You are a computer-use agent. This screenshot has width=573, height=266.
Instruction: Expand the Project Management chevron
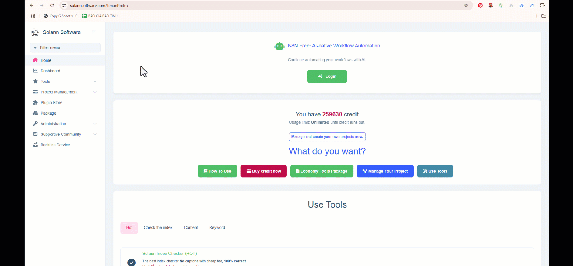pyautogui.click(x=95, y=92)
